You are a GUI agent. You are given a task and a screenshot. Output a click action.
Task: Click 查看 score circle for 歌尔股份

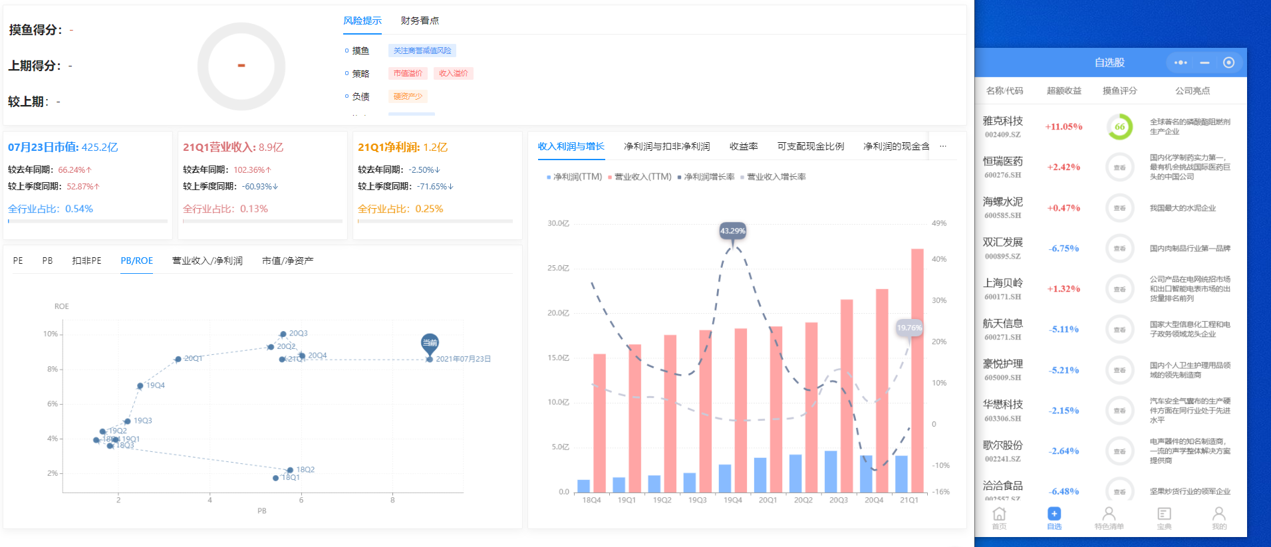(x=1120, y=451)
